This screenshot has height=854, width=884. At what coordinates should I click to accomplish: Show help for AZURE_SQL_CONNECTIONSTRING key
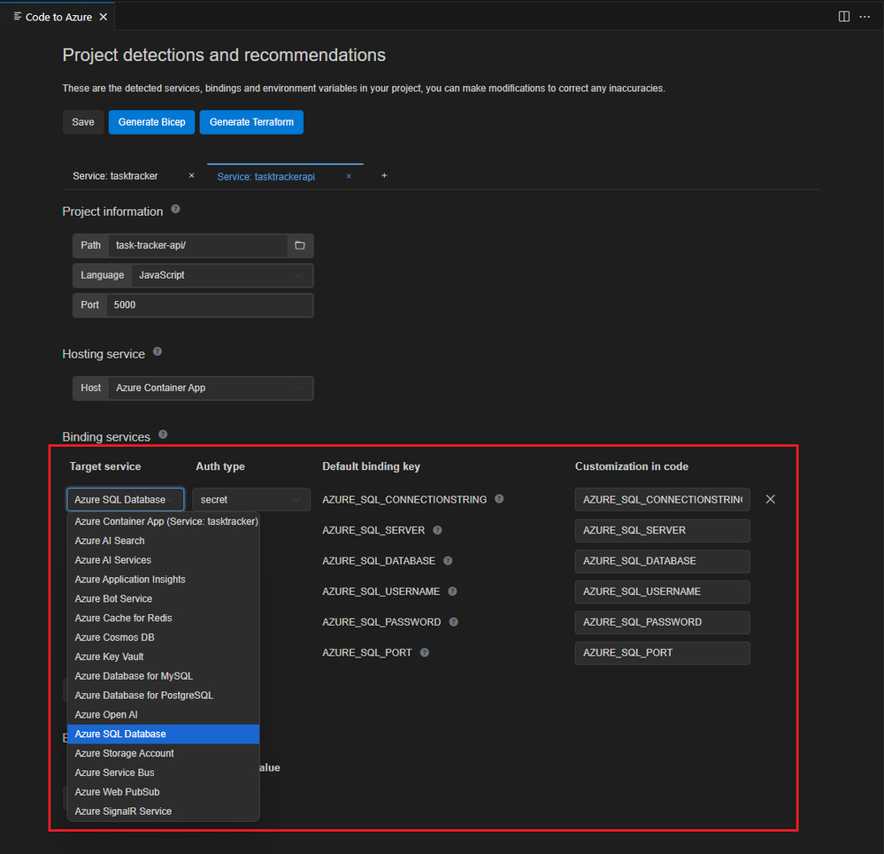[x=499, y=499]
